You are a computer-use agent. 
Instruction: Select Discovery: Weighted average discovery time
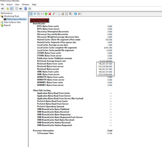(58, 37)
